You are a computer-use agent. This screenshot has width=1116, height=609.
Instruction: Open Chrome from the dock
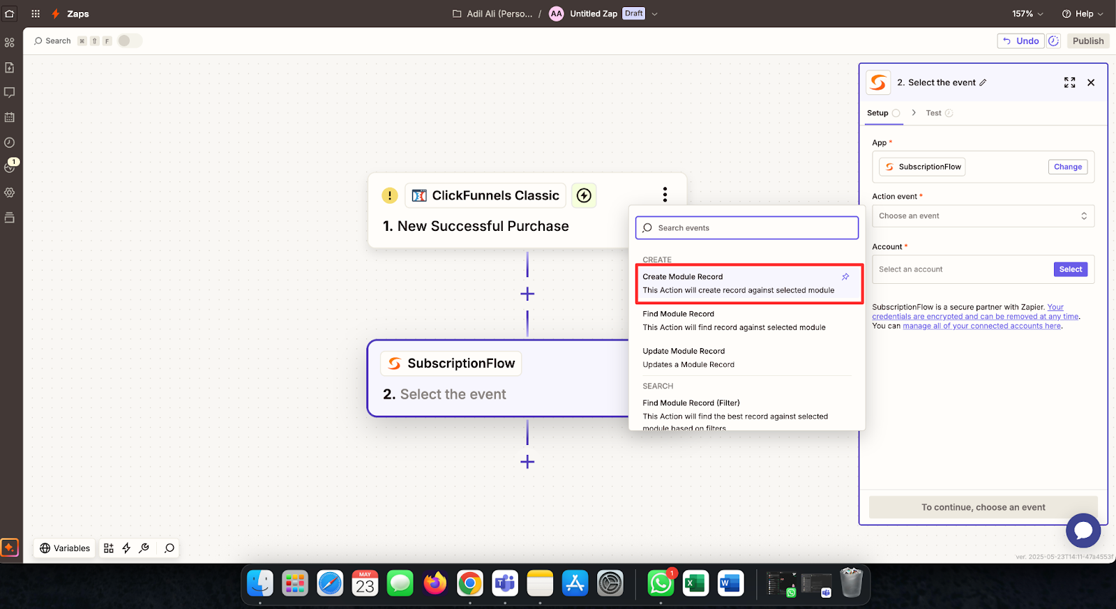pyautogui.click(x=470, y=583)
